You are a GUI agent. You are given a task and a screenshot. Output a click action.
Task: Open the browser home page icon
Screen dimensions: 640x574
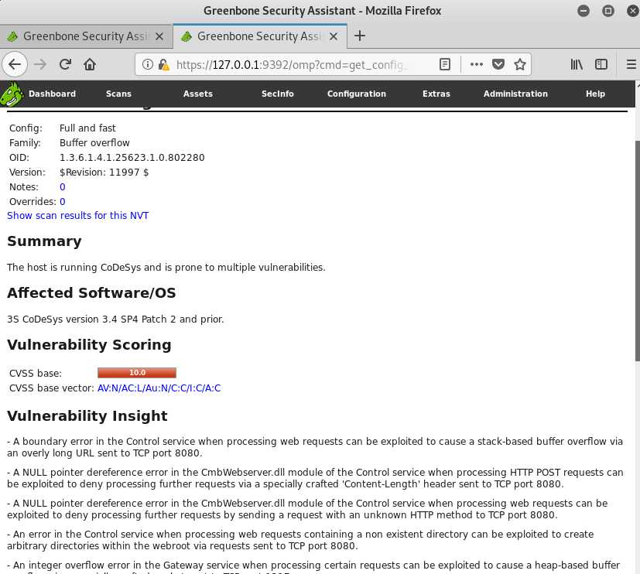(x=90, y=64)
